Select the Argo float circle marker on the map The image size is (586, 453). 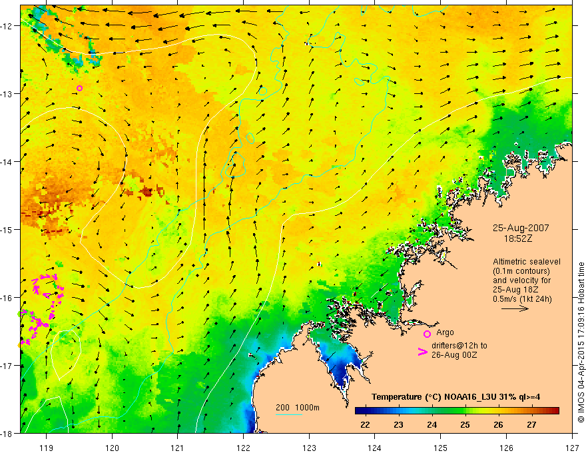pyautogui.click(x=79, y=88)
